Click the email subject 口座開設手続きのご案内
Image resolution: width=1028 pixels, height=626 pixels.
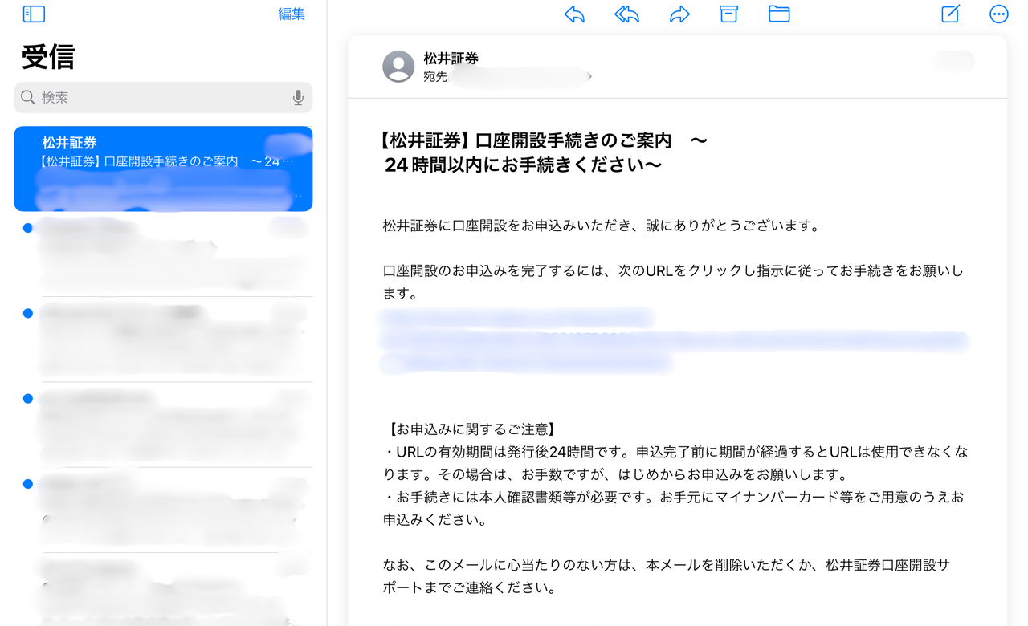coord(545,152)
